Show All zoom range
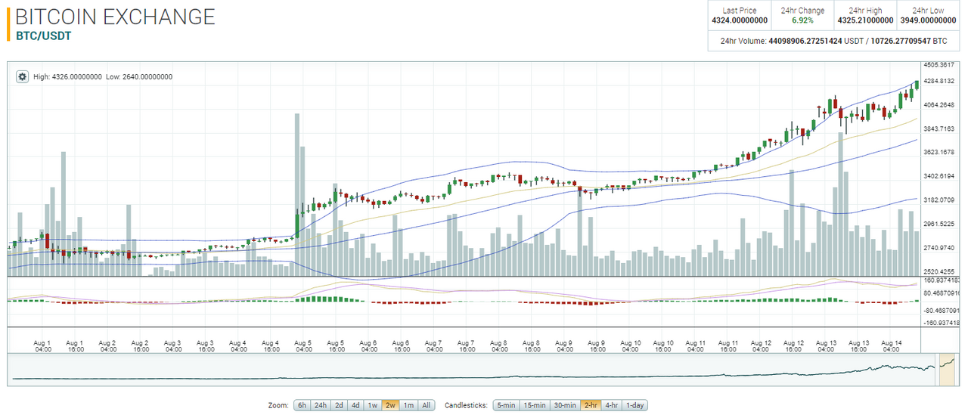The height and width of the screenshot is (418, 968). (x=426, y=405)
